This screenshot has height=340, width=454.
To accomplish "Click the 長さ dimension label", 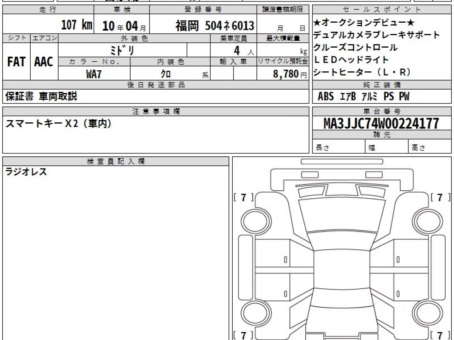I will 322,148.
